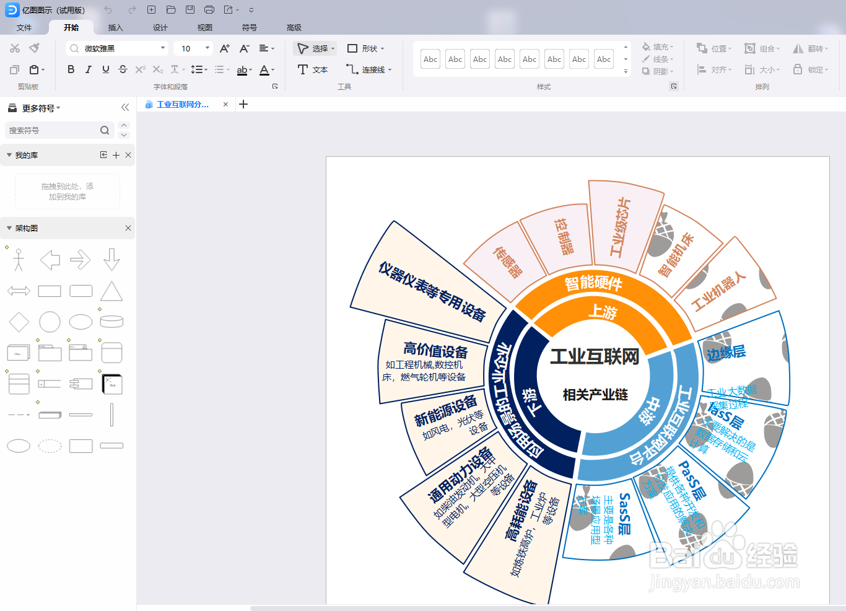846x611 pixels.
Task: Switch to the 符号 tab
Action: click(x=250, y=28)
